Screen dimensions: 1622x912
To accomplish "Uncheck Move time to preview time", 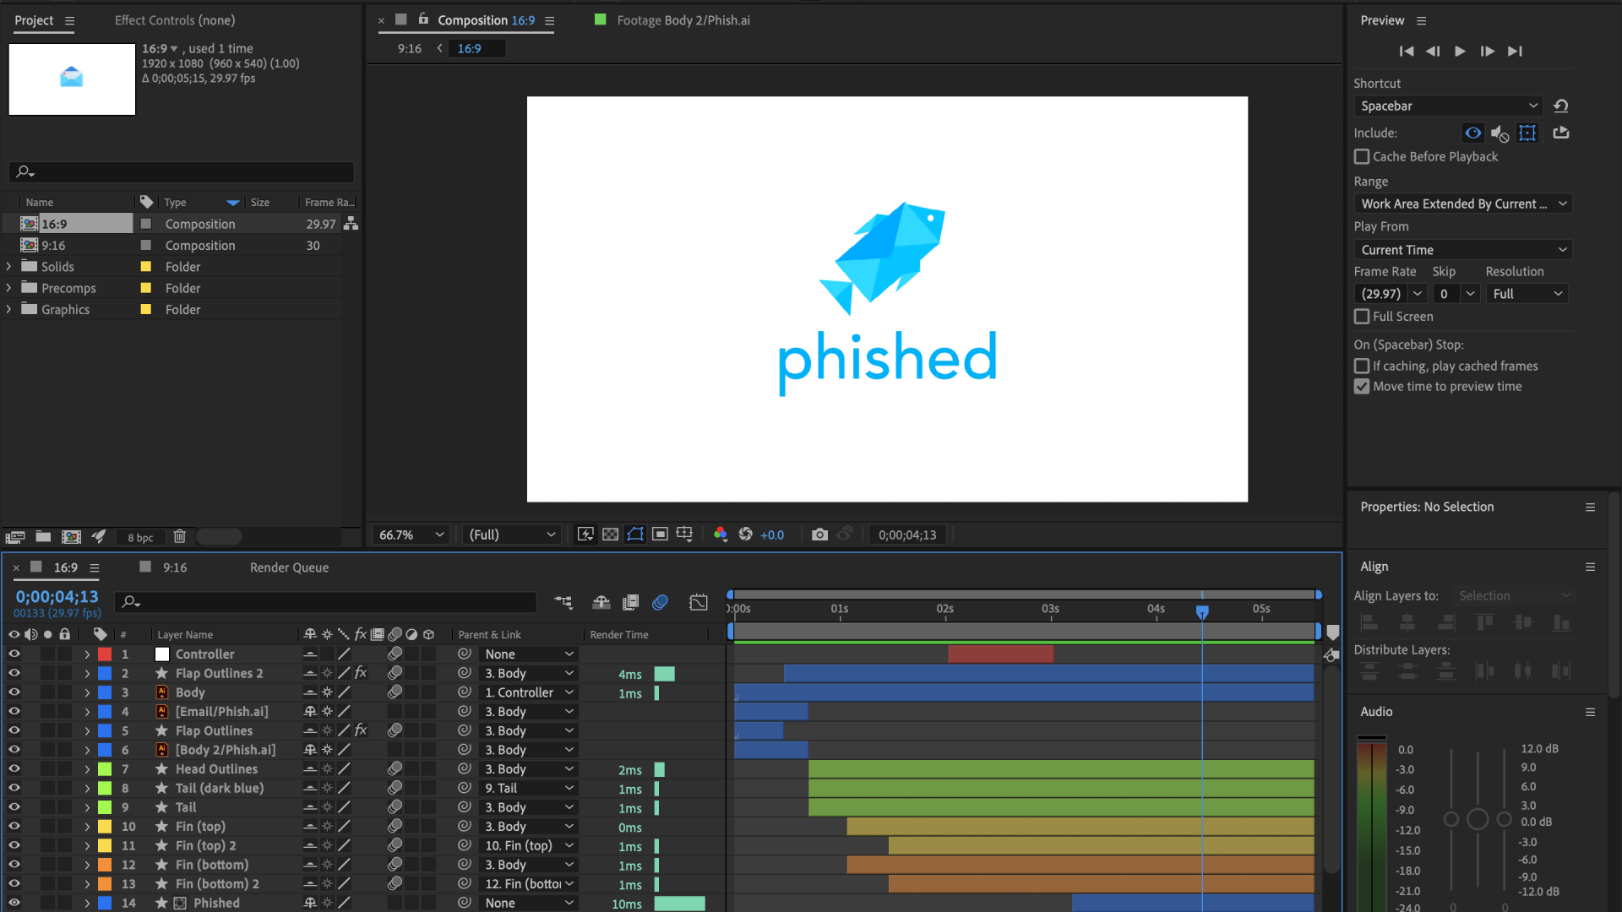I will 1362,387.
